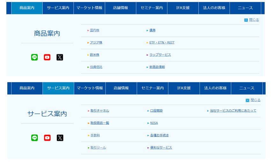
Task: Select セミナー案内 tab in upper navigation bar
Action: click(x=152, y=8)
